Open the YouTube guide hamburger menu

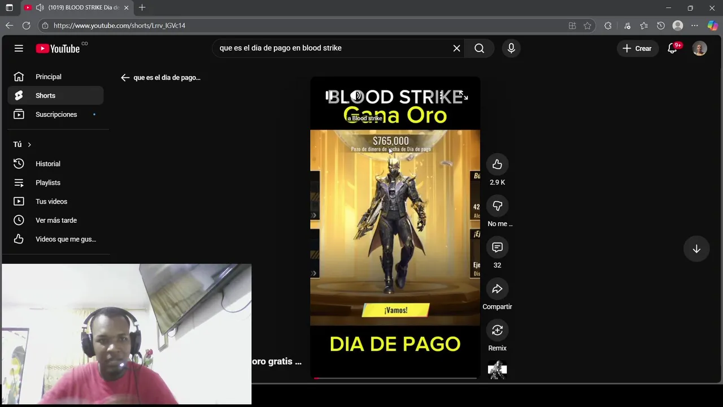coord(19,49)
